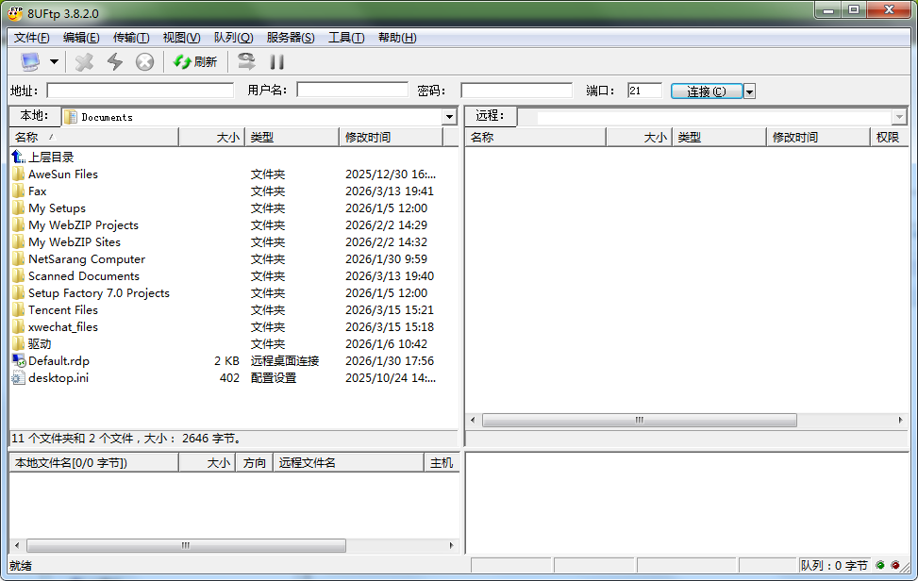Click the 地址 address input field
Screen dimensions: 918x581
click(140, 91)
